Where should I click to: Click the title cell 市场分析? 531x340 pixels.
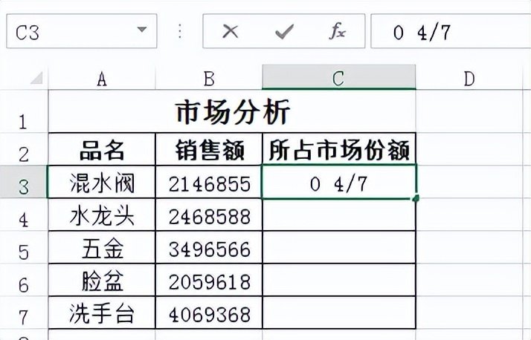tap(232, 111)
